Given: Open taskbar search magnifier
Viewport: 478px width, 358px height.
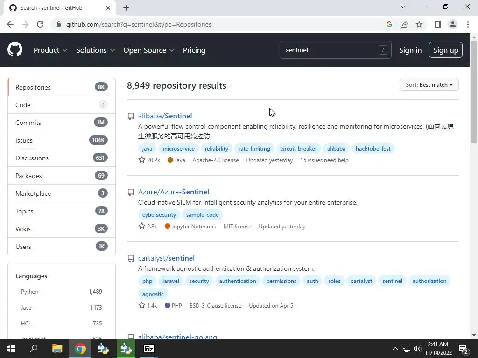Looking at the screenshot, I should click(34, 349).
